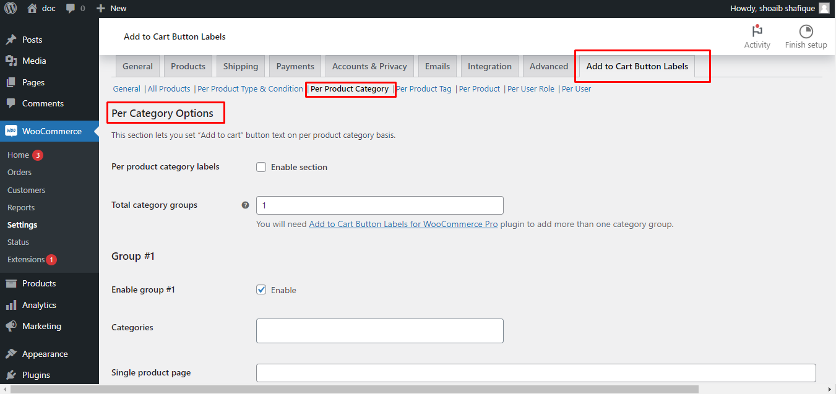Click the Home notification badge 3
836x394 pixels.
click(x=38, y=155)
